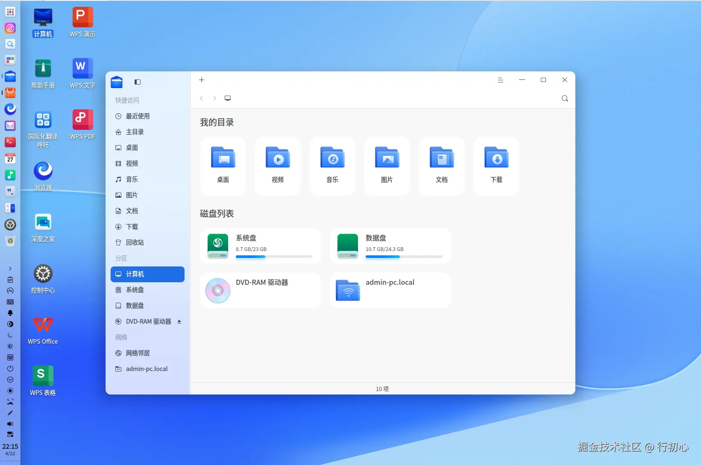Viewport: 701px width, 465px height.
Task: Click the '8.7 GB/23 GB' capacity text
Action: pyautogui.click(x=251, y=249)
